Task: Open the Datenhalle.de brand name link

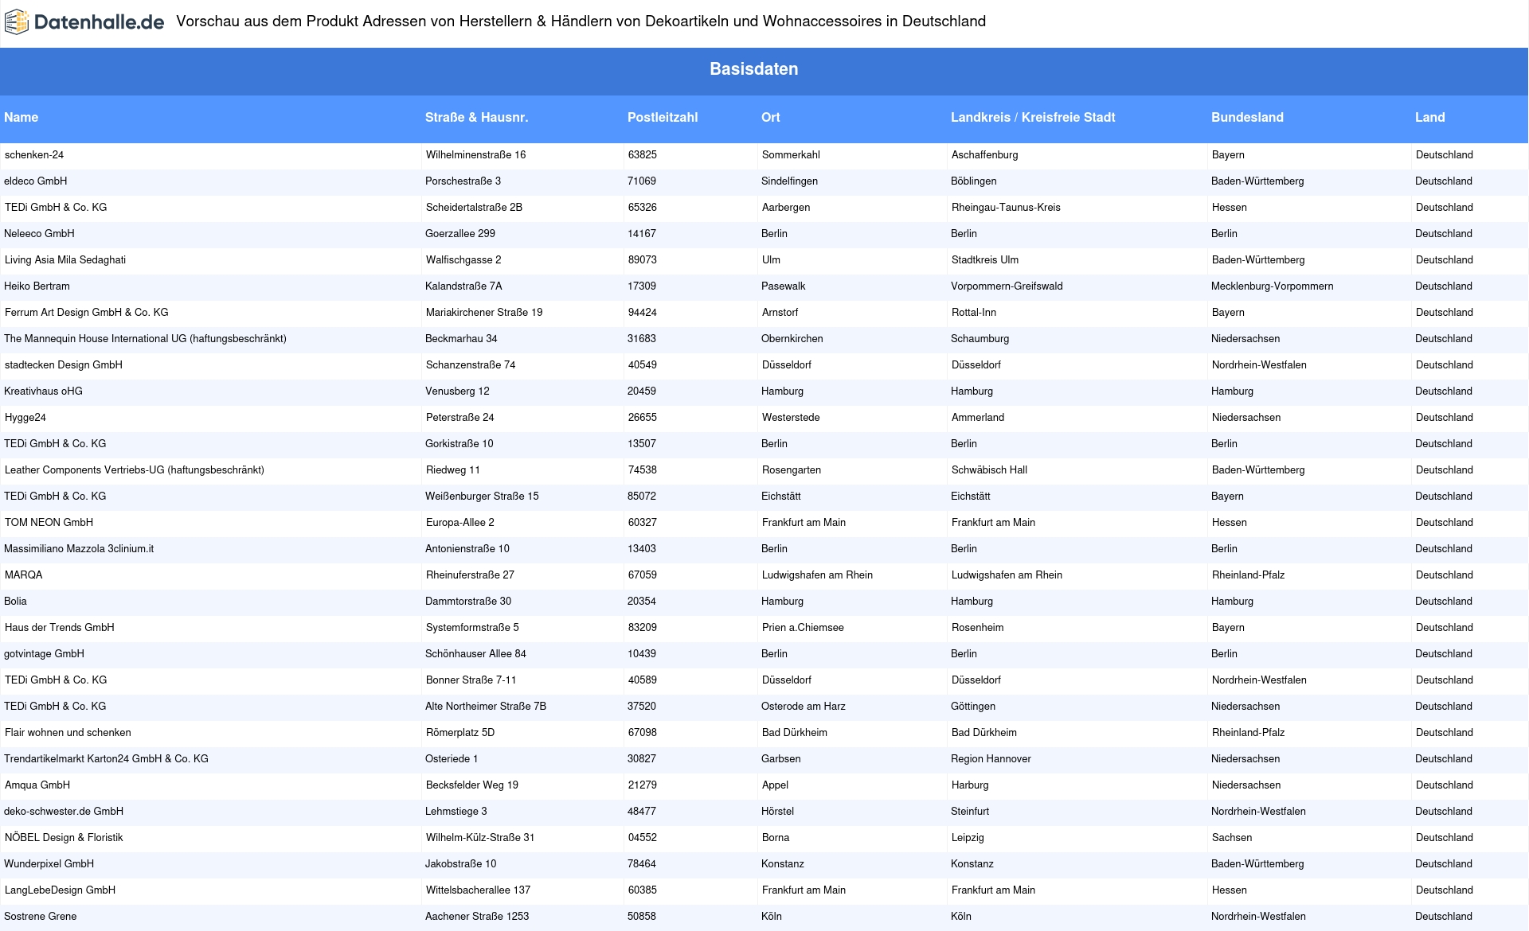Action: click(x=100, y=22)
